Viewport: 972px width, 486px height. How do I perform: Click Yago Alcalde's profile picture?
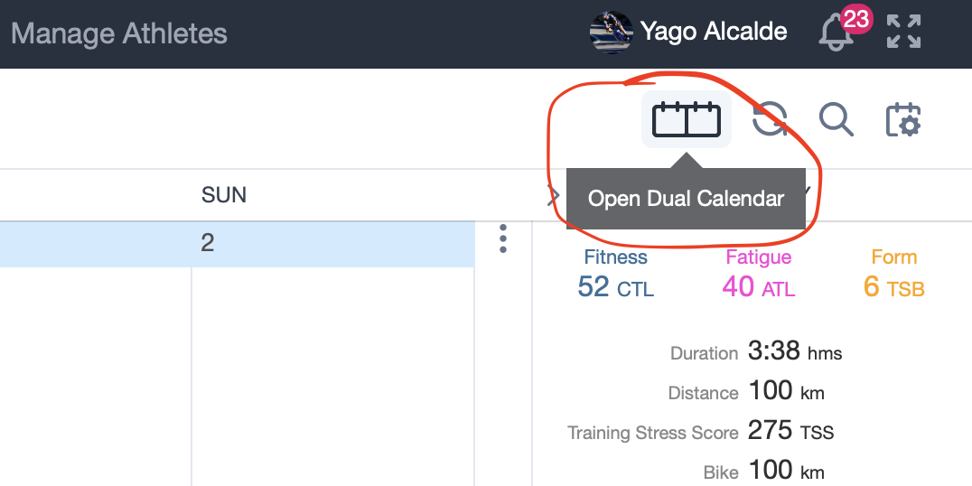pyautogui.click(x=612, y=32)
